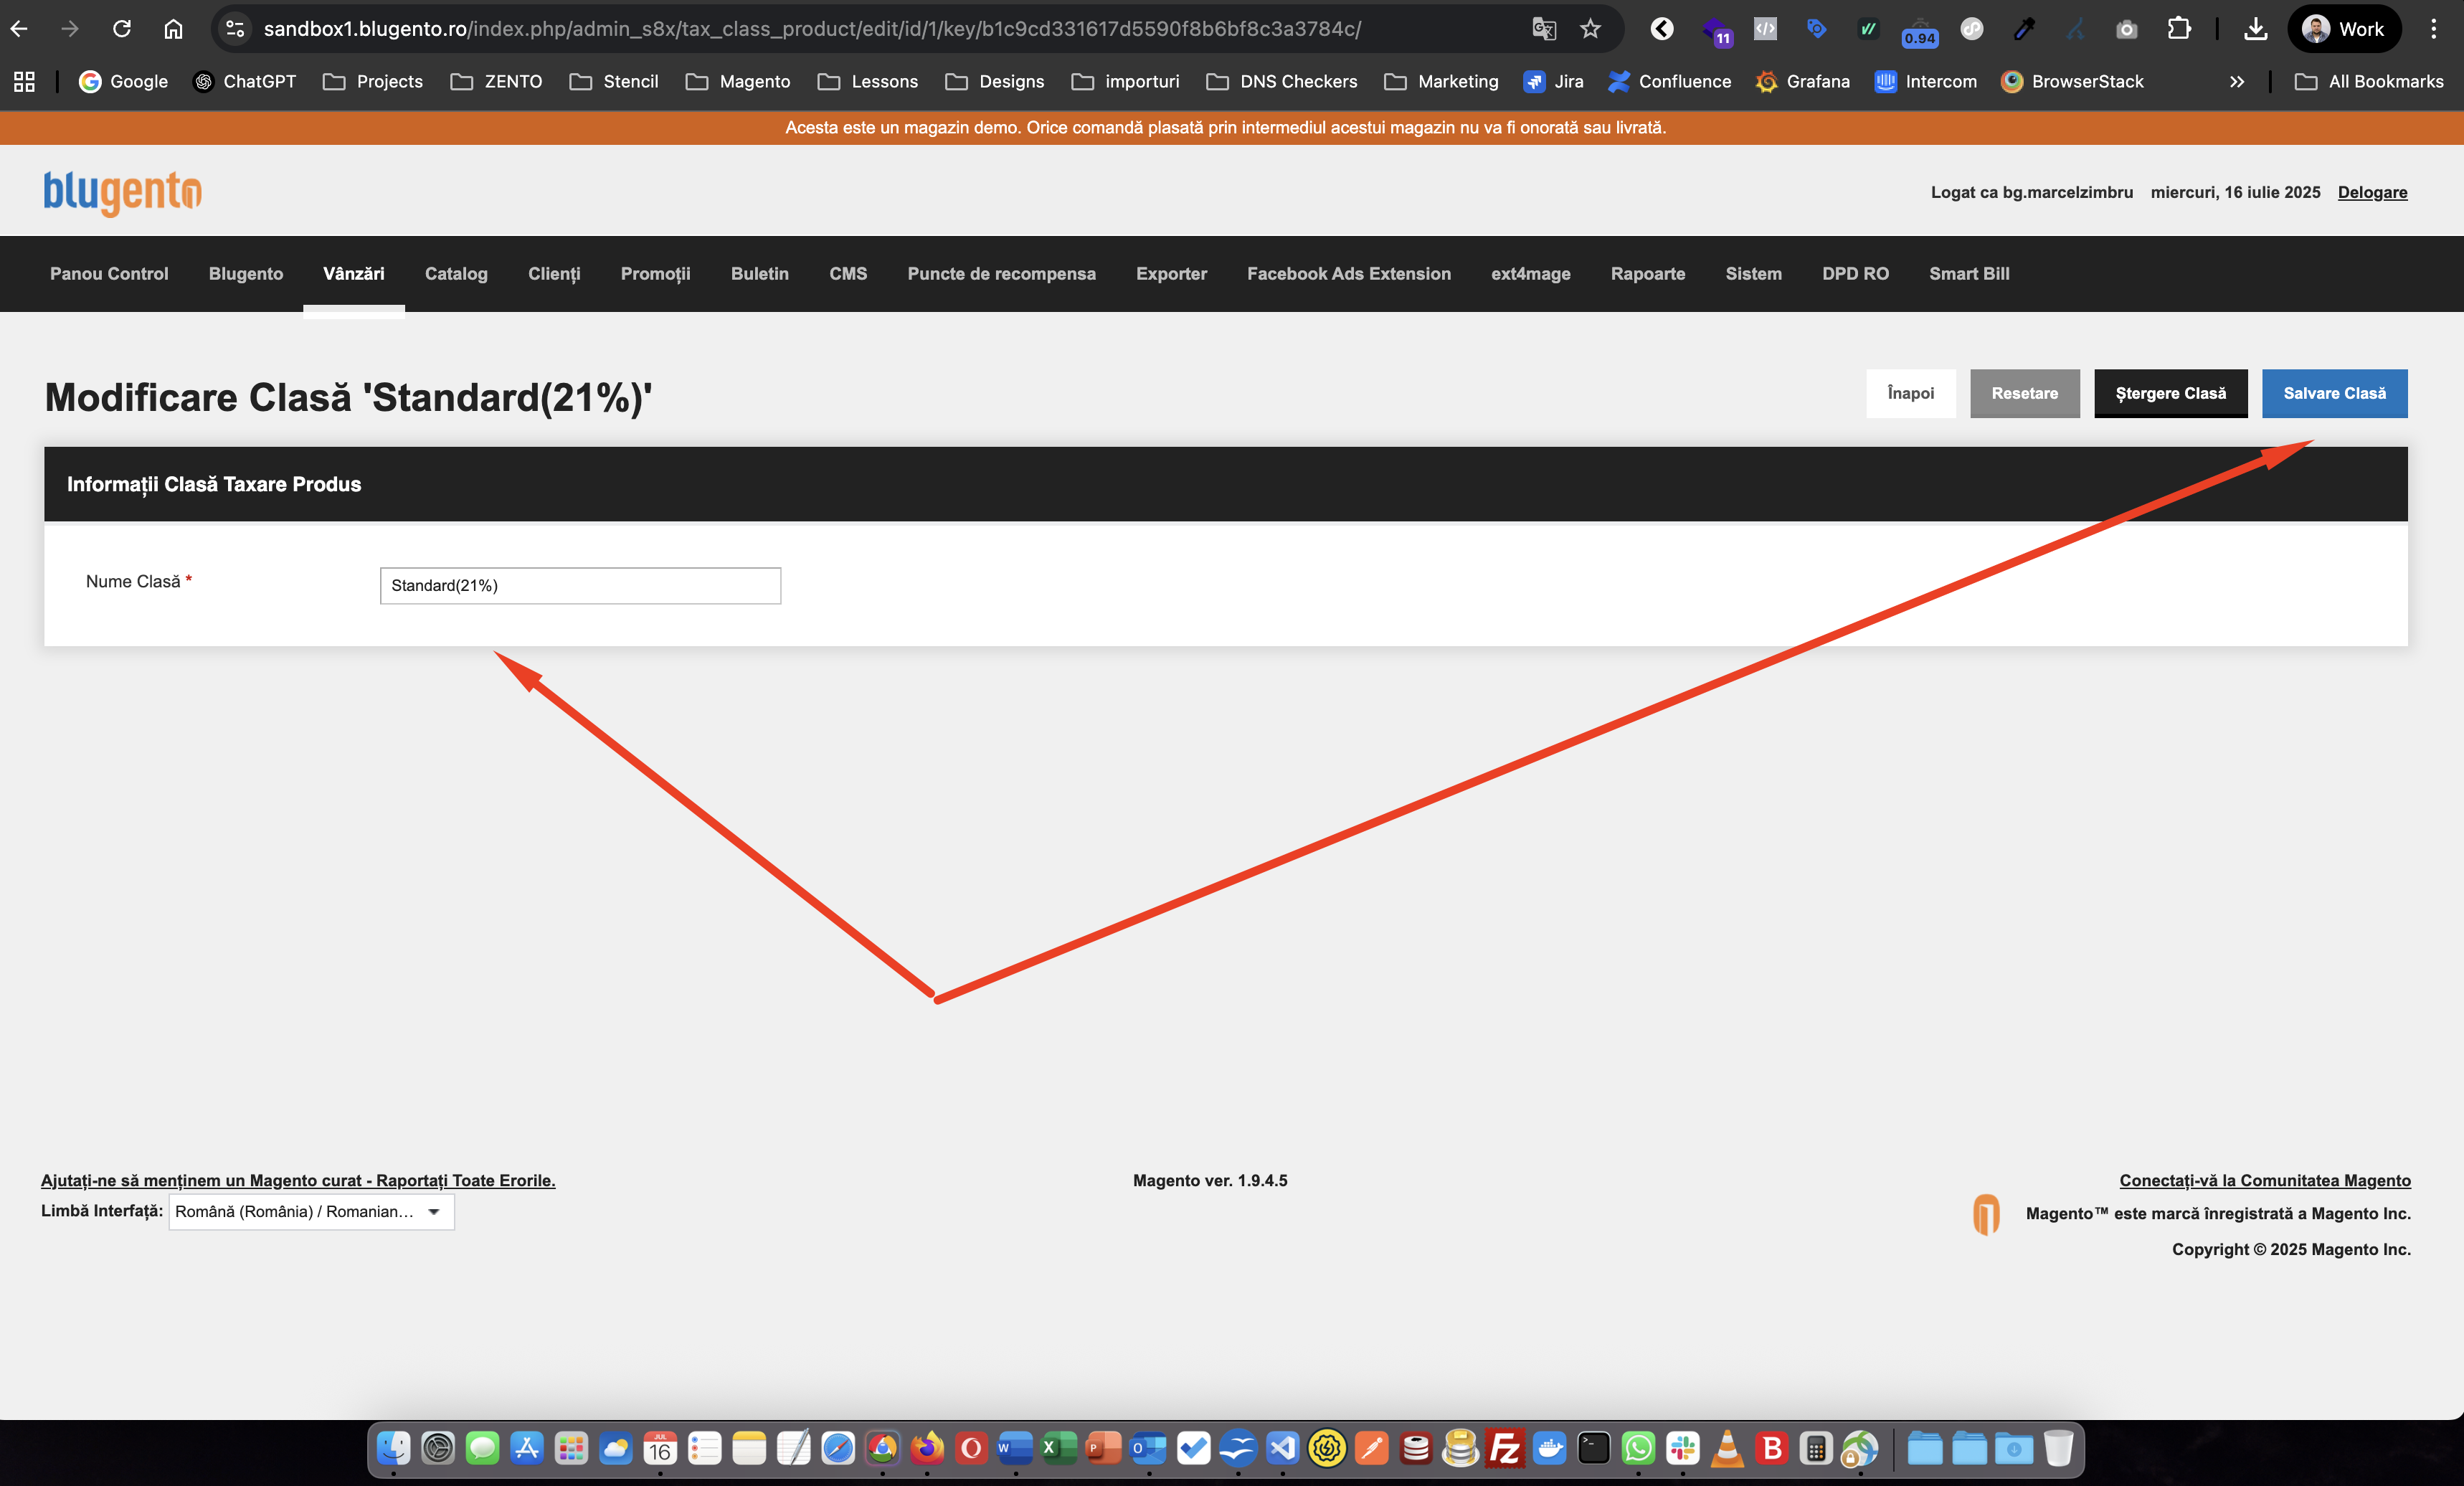
Task: Open Visual Studio Code from the dock
Action: (1283, 1448)
